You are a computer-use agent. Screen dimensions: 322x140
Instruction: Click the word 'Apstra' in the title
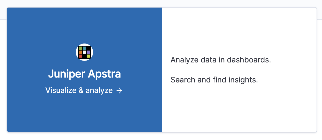(x=105, y=74)
